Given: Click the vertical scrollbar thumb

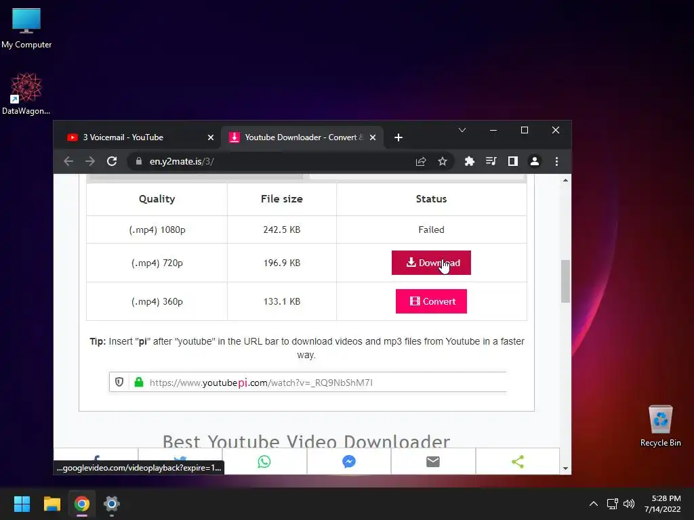Looking at the screenshot, I should click(x=565, y=281).
